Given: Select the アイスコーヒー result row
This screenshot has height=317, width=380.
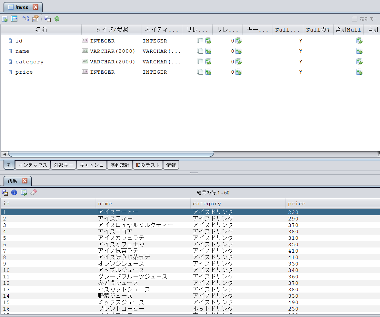Looking at the screenshot, I should pyautogui.click(x=191, y=212).
